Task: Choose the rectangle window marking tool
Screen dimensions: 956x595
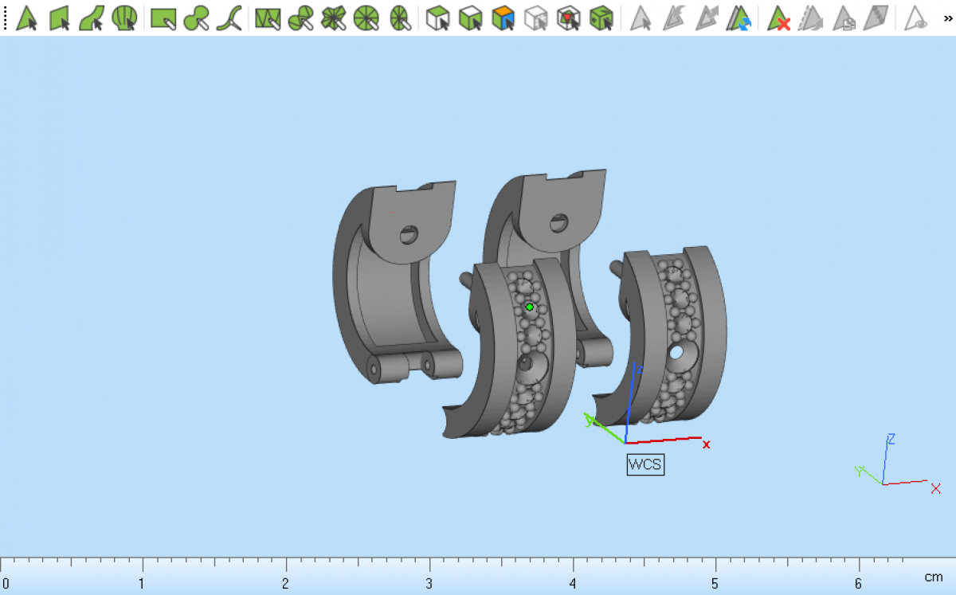Action: tap(163, 18)
